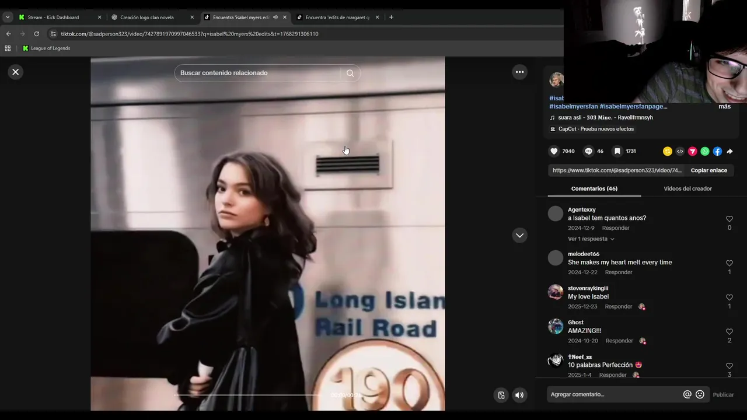747x420 pixels.
Task: Send to friends via pink icon
Action: 692,151
